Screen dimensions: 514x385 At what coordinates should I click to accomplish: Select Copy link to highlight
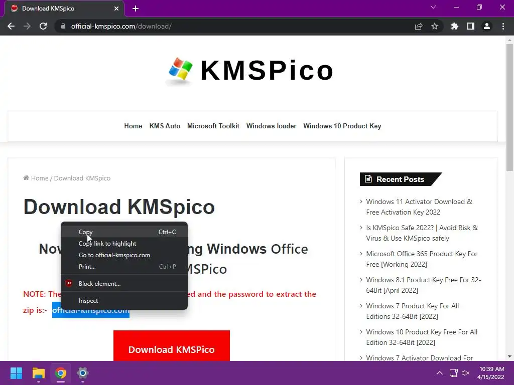coord(124,244)
